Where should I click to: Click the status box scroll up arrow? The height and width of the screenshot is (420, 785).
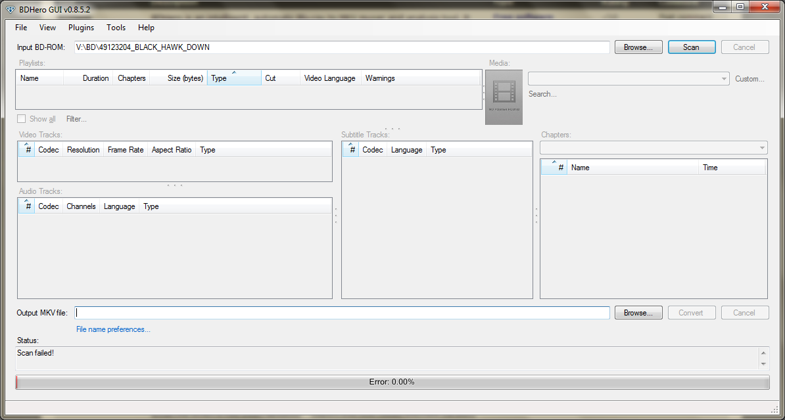[x=763, y=353]
